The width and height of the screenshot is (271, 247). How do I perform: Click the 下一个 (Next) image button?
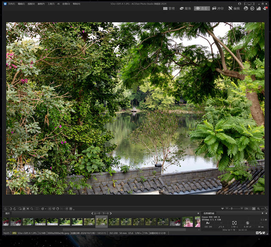tap(106, 214)
